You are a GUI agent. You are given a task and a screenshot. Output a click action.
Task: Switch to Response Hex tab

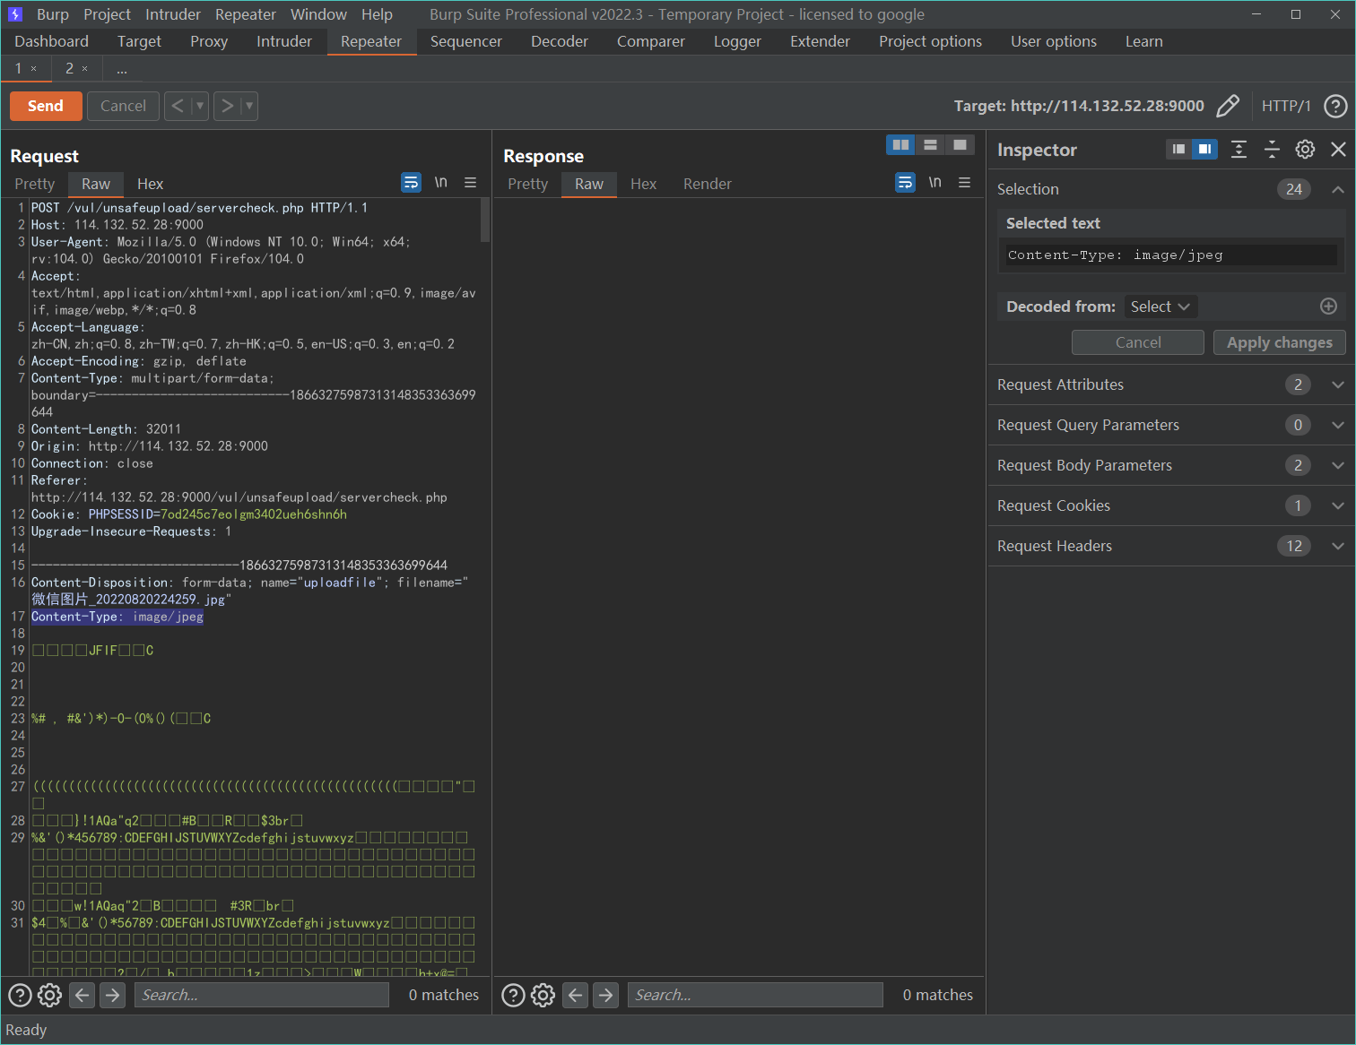(x=643, y=184)
